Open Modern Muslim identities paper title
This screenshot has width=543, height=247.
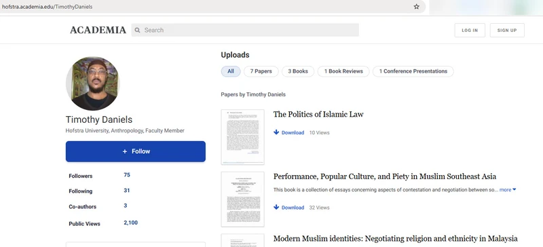396,239
